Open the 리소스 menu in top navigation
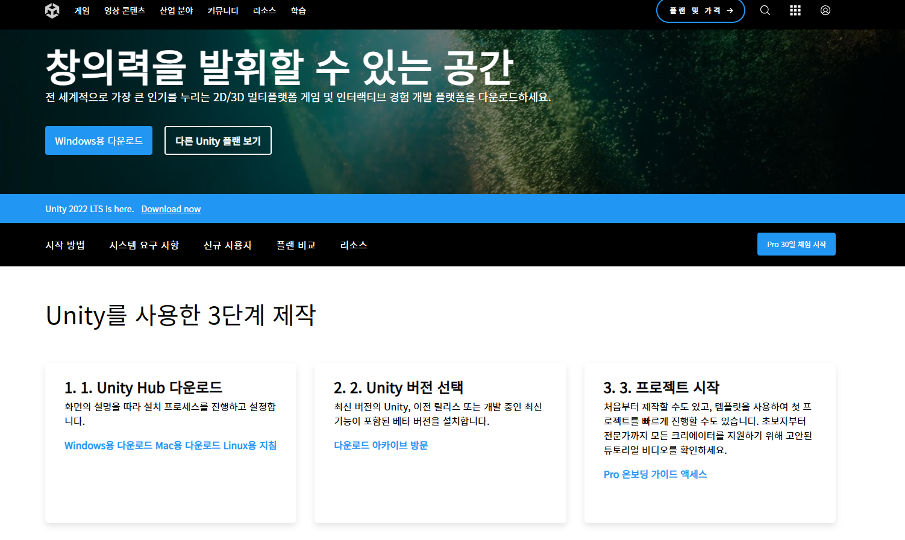 coord(265,11)
